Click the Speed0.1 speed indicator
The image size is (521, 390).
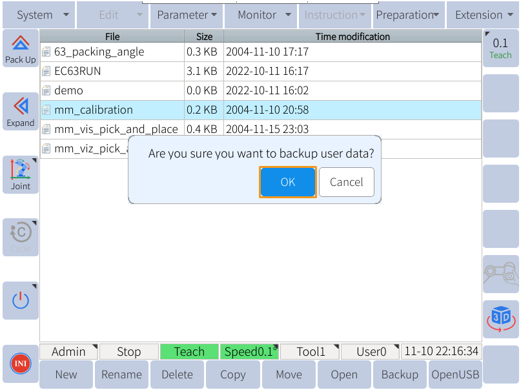(250, 351)
